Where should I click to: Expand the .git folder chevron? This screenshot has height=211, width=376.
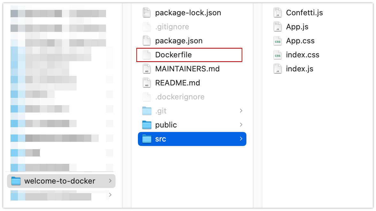point(241,111)
